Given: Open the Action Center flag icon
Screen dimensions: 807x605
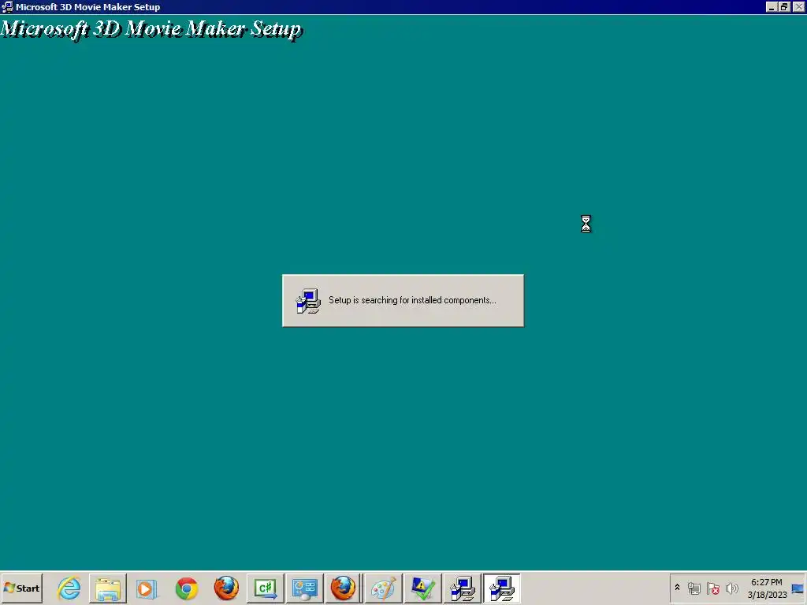Looking at the screenshot, I should (x=712, y=588).
